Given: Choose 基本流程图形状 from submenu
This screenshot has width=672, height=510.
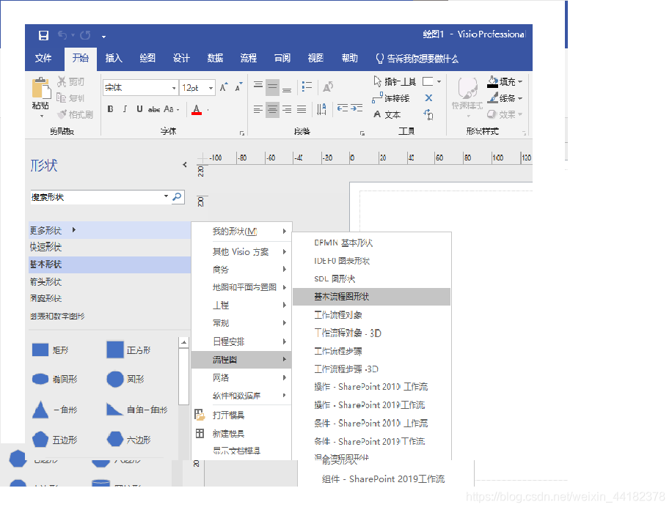Looking at the screenshot, I should pos(371,297).
